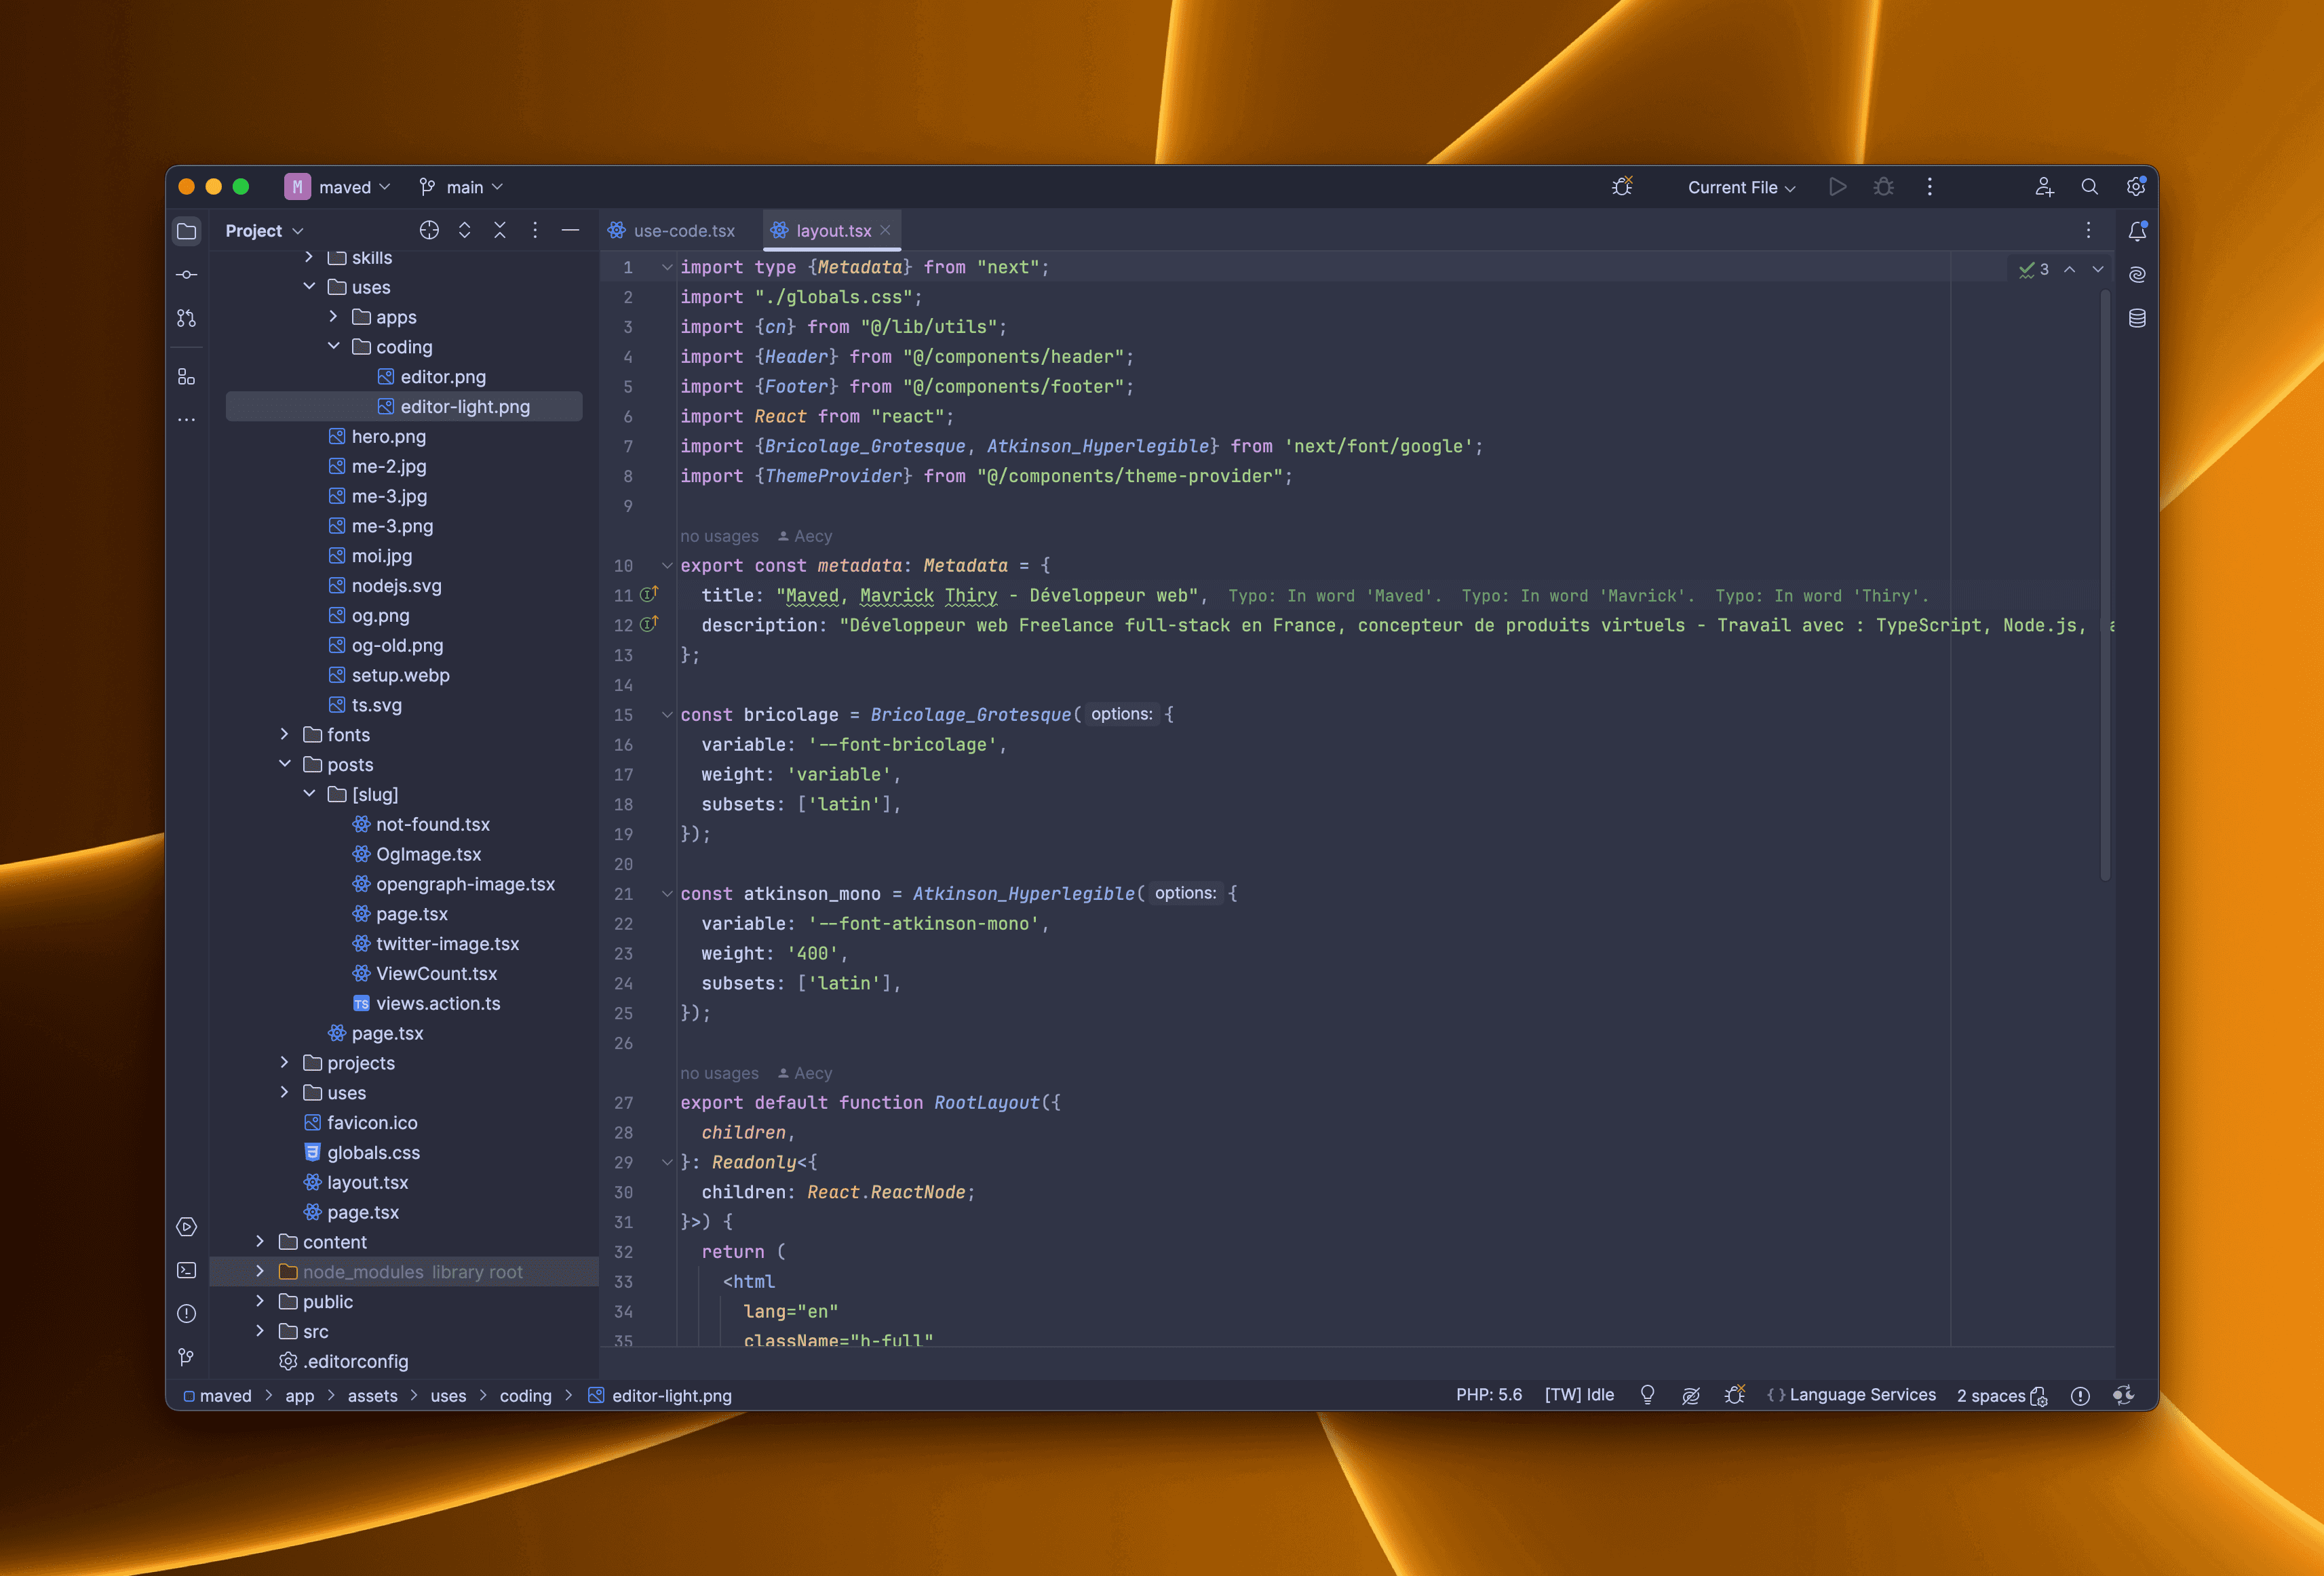Collapse the metadata block fold at line 10
The width and height of the screenshot is (2324, 1576).
coord(667,566)
